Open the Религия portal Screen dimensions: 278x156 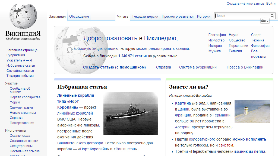(235, 51)
